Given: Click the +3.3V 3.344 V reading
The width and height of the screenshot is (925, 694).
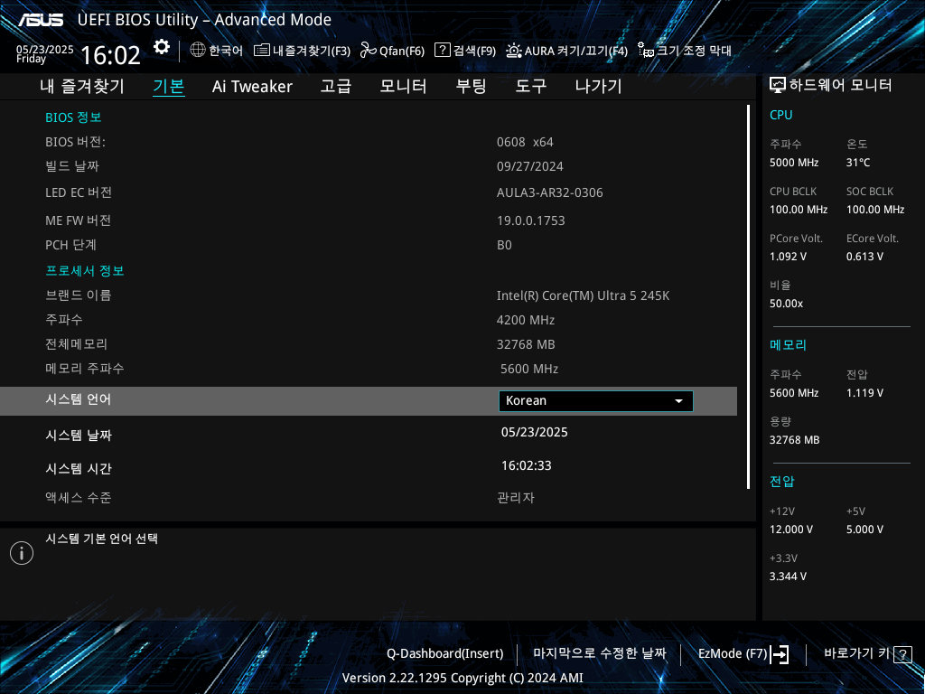Looking at the screenshot, I should pos(788,577).
